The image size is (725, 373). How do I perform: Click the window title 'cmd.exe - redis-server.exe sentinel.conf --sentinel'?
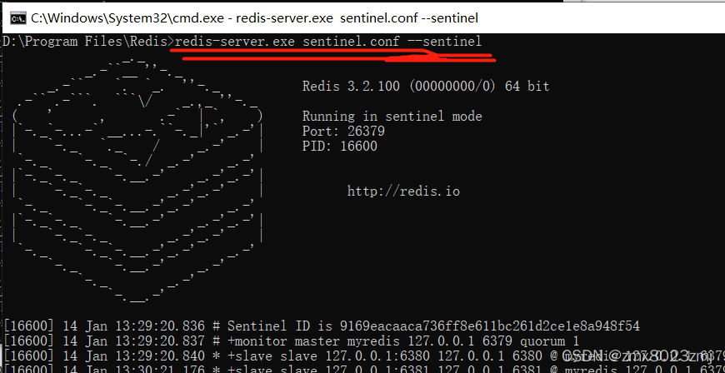(x=254, y=18)
